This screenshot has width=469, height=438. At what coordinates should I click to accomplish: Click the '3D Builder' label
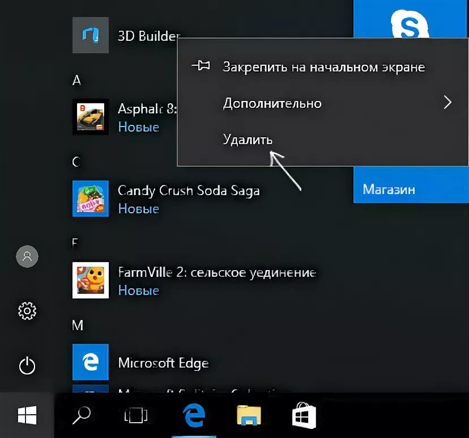coord(149,36)
